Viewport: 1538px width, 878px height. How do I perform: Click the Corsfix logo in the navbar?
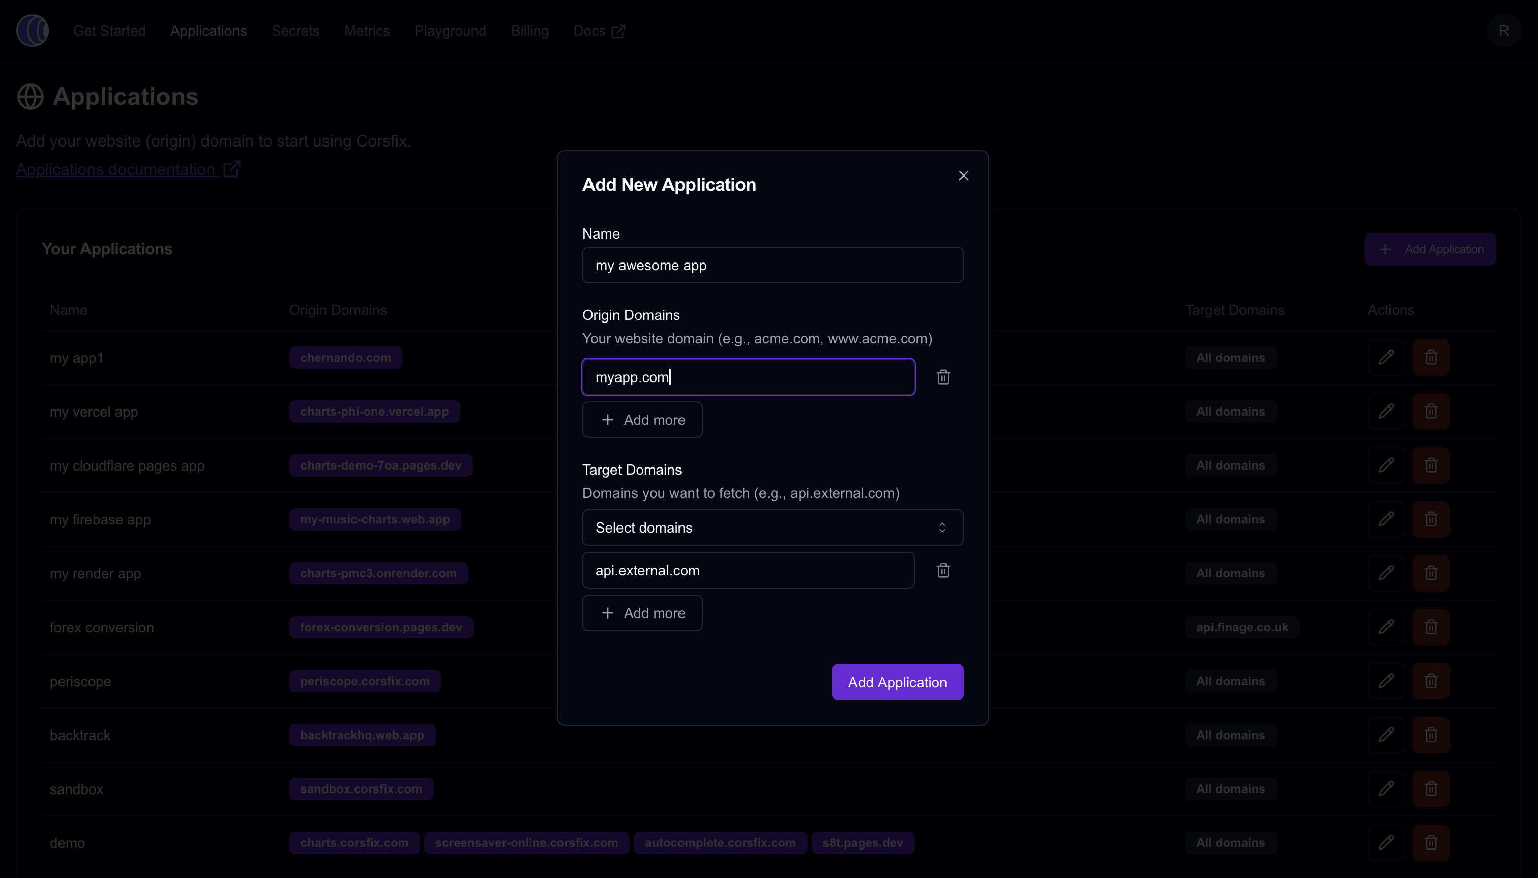point(33,31)
